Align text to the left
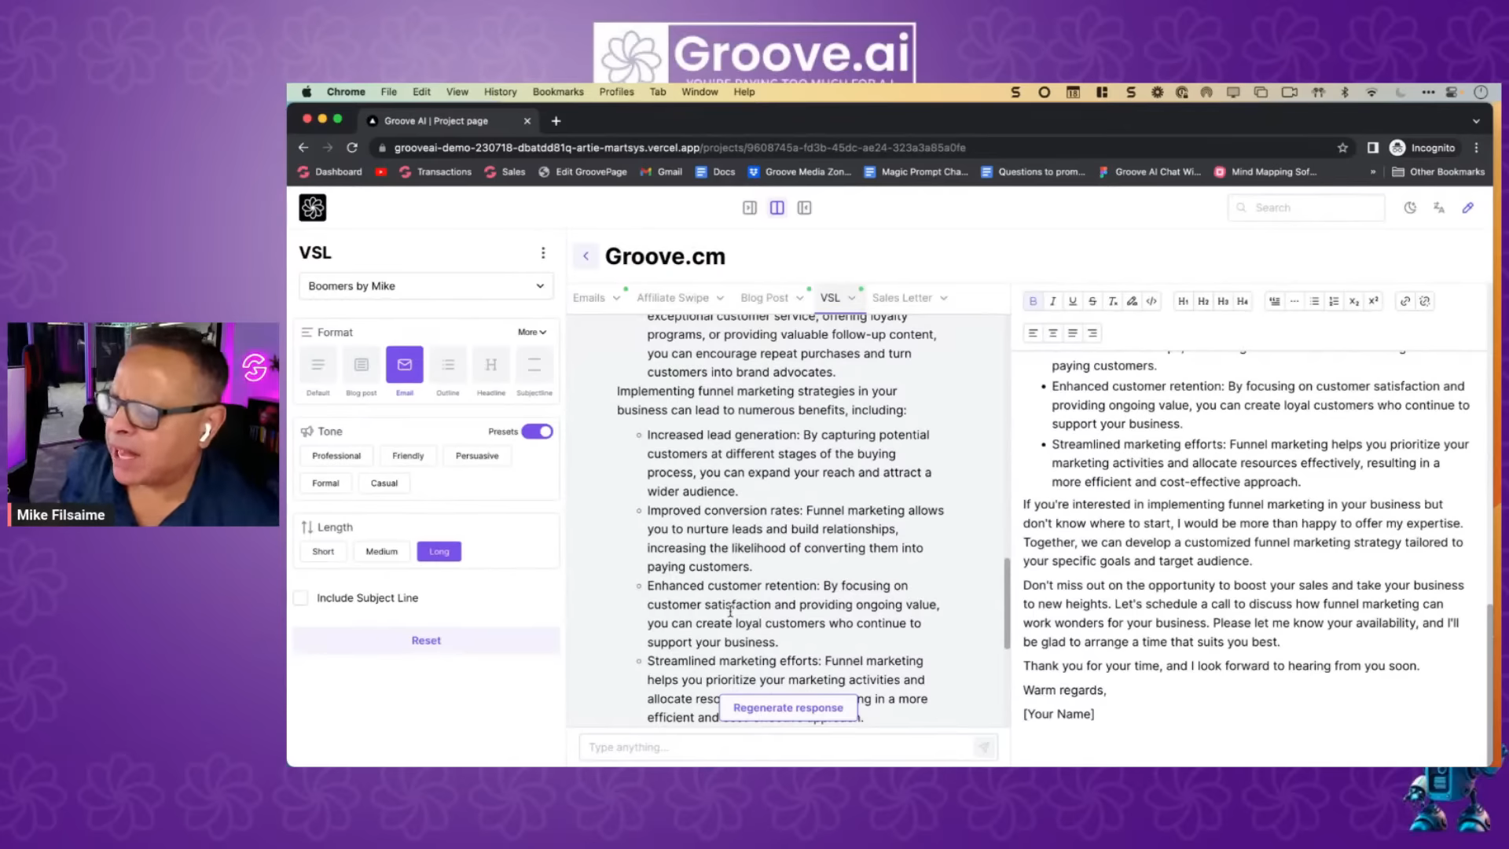This screenshot has height=849, width=1509. [1033, 333]
